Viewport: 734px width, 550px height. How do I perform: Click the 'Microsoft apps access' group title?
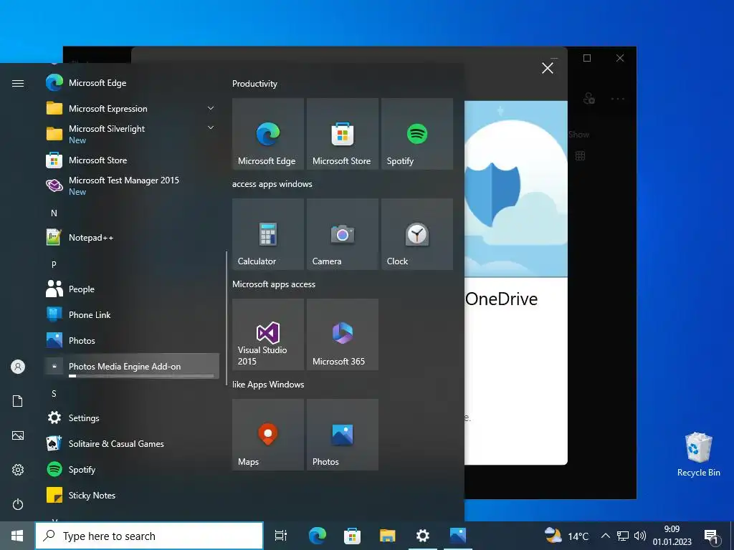[x=274, y=284]
